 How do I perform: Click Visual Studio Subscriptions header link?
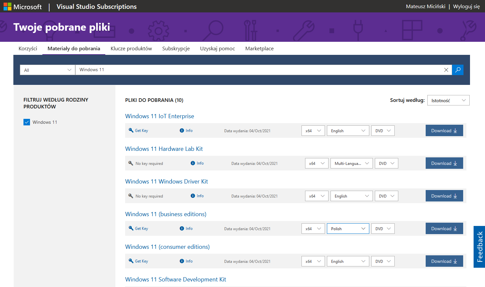(x=96, y=7)
